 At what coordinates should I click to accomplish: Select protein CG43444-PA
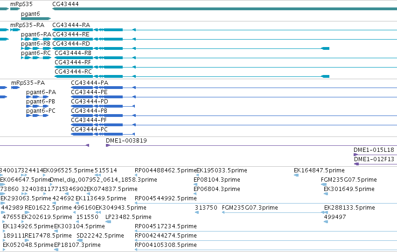point(90,83)
